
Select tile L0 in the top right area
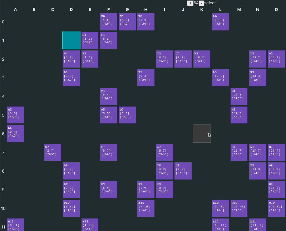220,21
